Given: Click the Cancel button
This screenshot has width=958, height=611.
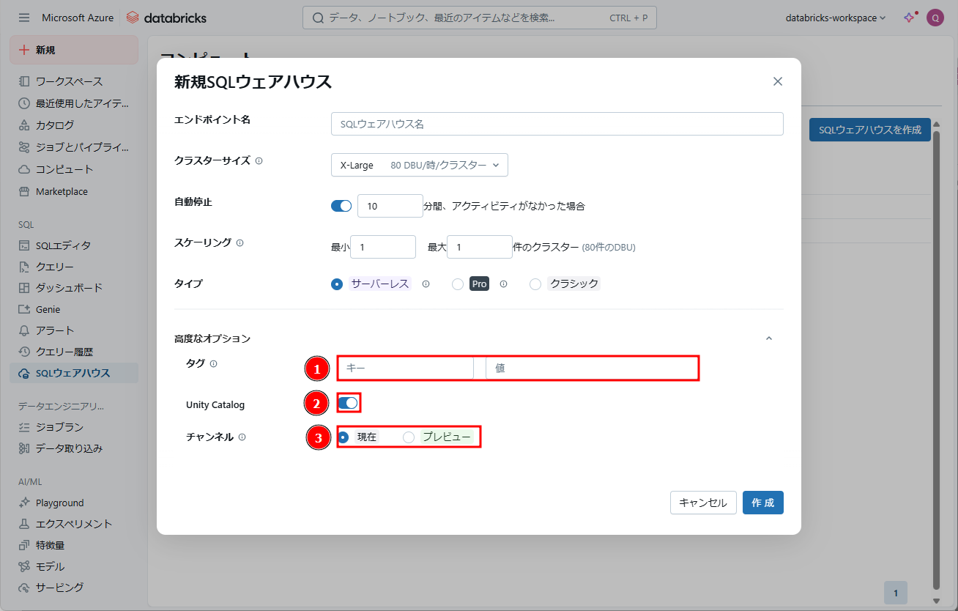Looking at the screenshot, I should pyautogui.click(x=702, y=503).
